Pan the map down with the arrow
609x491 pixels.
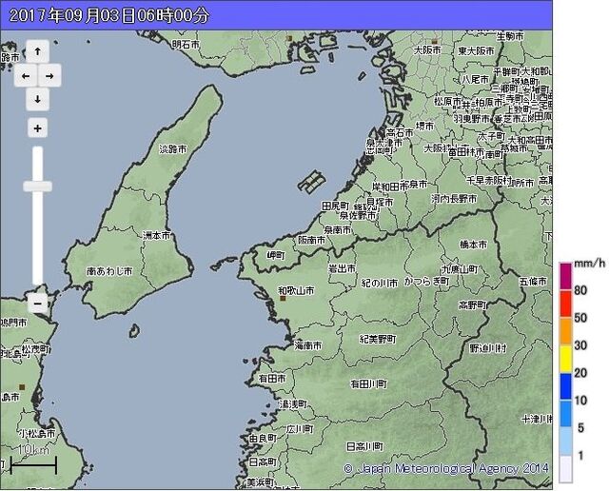[x=38, y=99]
